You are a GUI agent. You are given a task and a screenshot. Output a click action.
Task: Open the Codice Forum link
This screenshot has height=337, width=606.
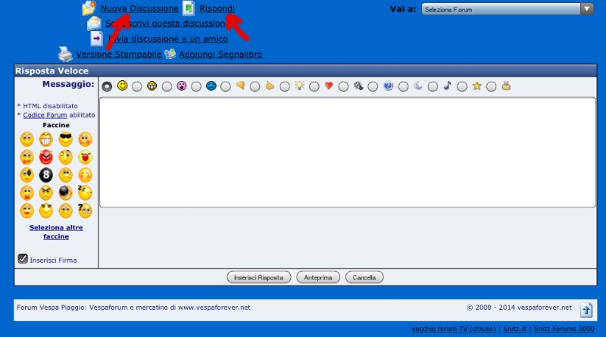tap(45, 115)
